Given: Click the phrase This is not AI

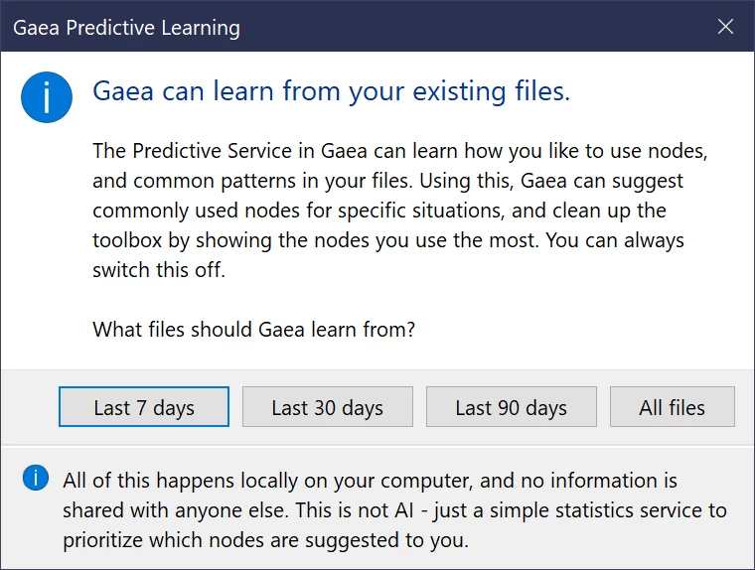Looking at the screenshot, I should coord(355,510).
